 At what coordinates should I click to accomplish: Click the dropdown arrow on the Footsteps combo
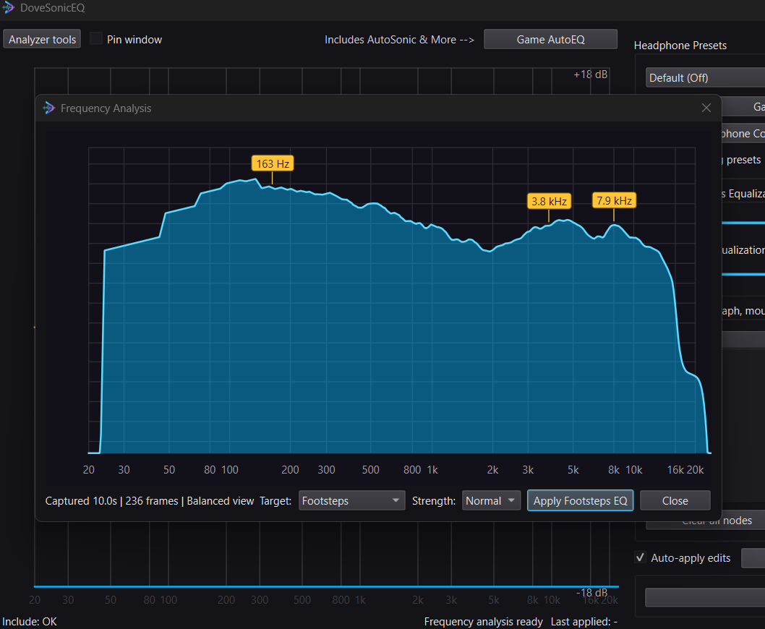(396, 500)
